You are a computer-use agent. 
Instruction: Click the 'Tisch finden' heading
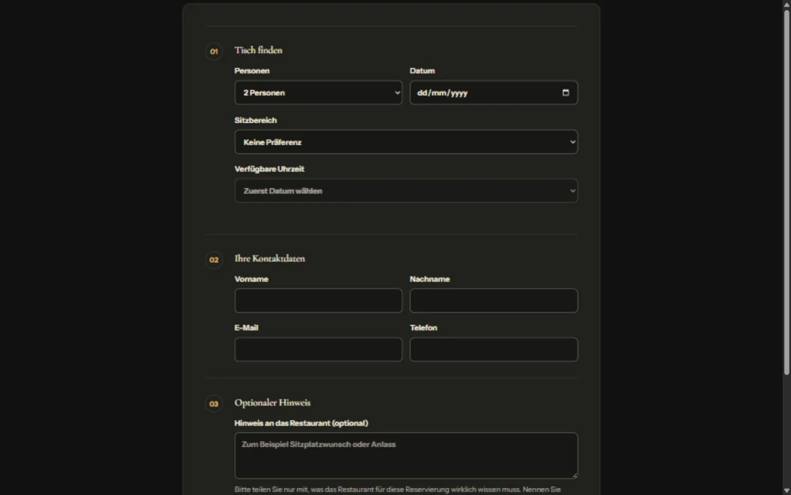pyautogui.click(x=258, y=50)
